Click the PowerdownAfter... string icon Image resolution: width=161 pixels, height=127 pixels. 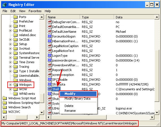click(50, 65)
